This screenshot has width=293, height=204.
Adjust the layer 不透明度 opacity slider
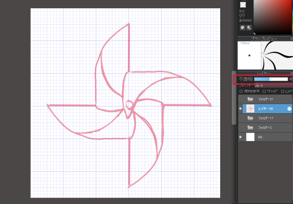pyautogui.click(x=271, y=80)
